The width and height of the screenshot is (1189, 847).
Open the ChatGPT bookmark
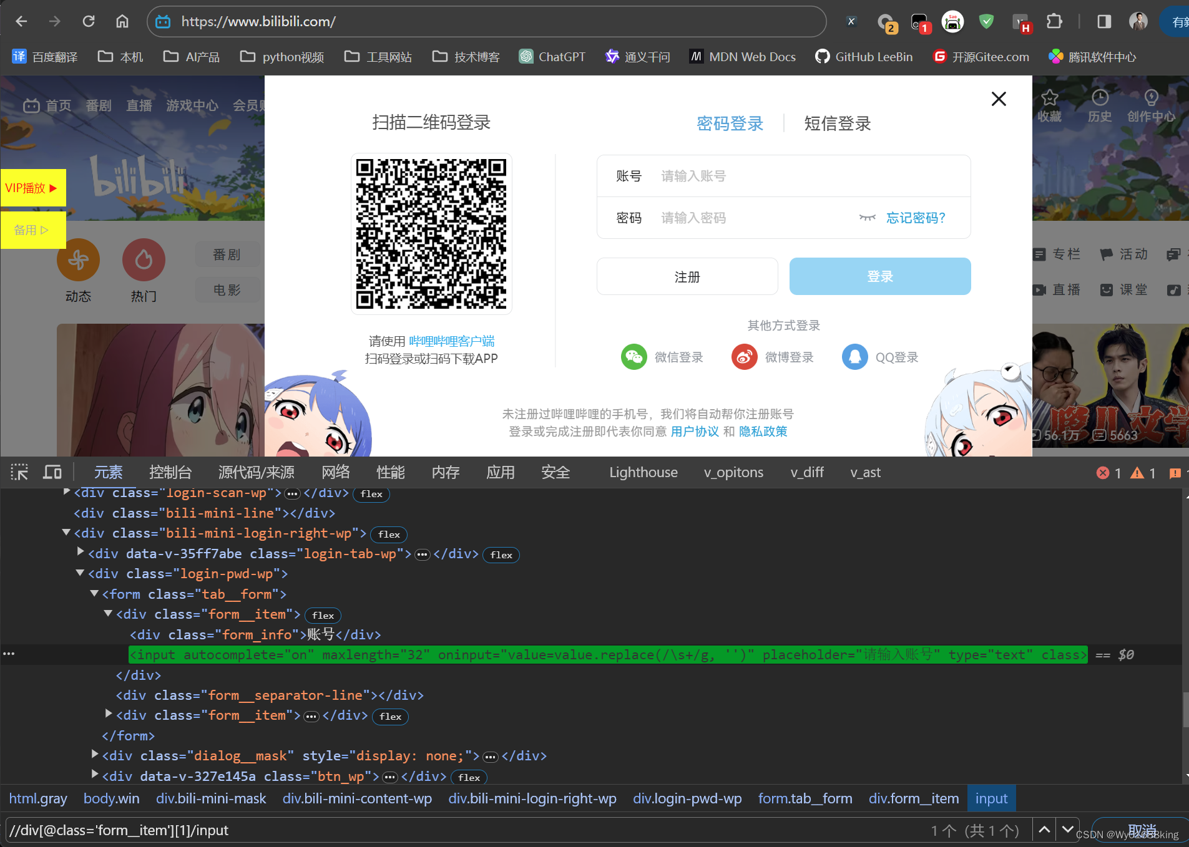tap(552, 57)
